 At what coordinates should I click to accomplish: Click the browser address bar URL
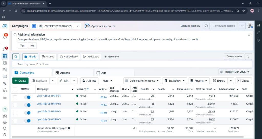(x=130, y=11)
